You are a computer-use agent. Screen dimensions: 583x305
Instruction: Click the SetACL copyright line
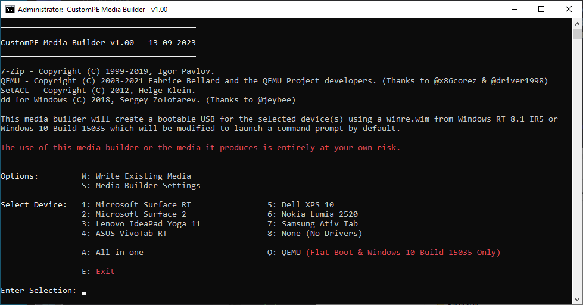click(98, 91)
